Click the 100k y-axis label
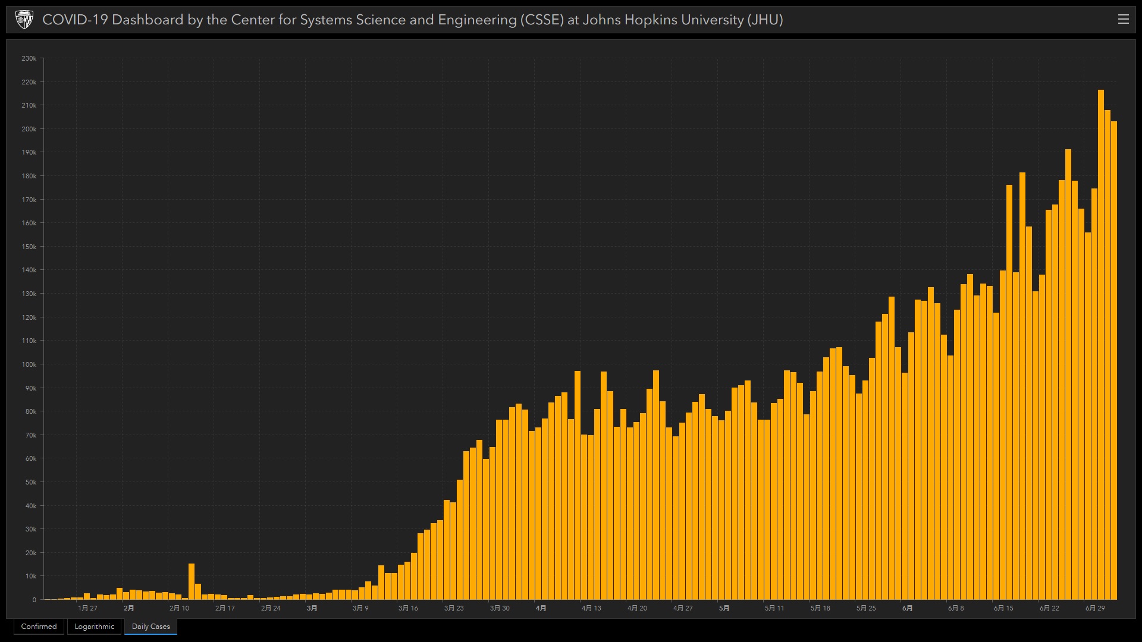Image resolution: width=1142 pixels, height=642 pixels. pos(29,364)
